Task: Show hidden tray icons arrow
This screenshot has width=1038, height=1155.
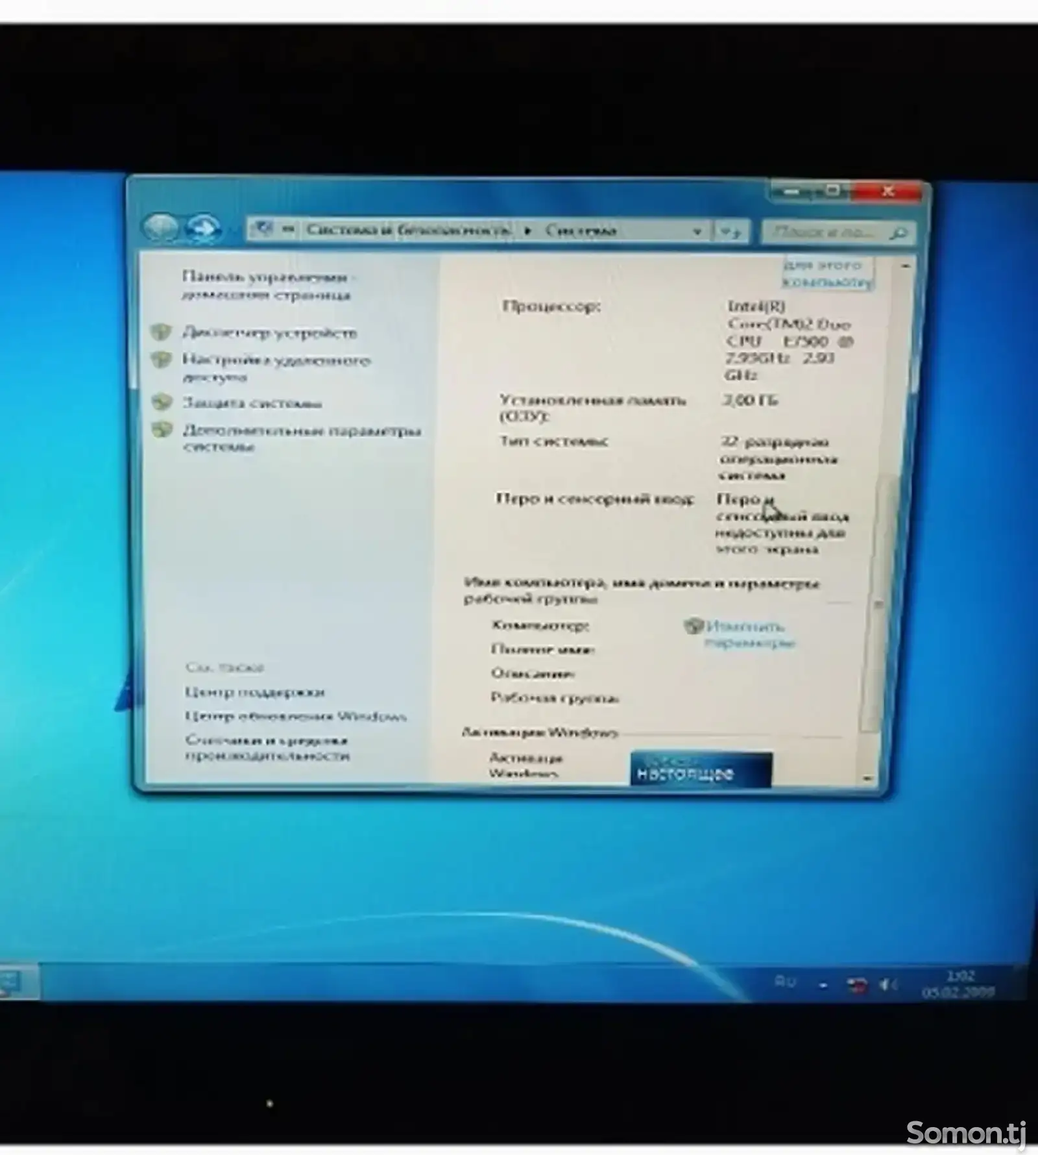Action: [823, 986]
